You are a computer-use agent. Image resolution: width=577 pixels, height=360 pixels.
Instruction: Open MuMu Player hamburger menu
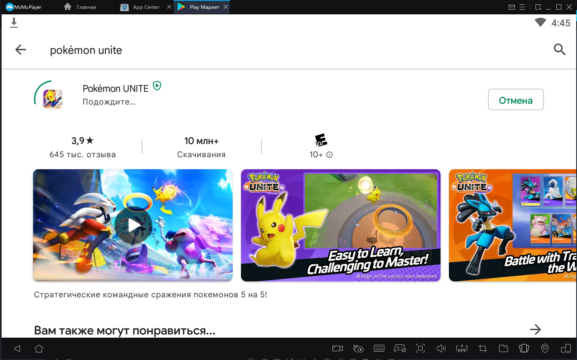click(522, 7)
